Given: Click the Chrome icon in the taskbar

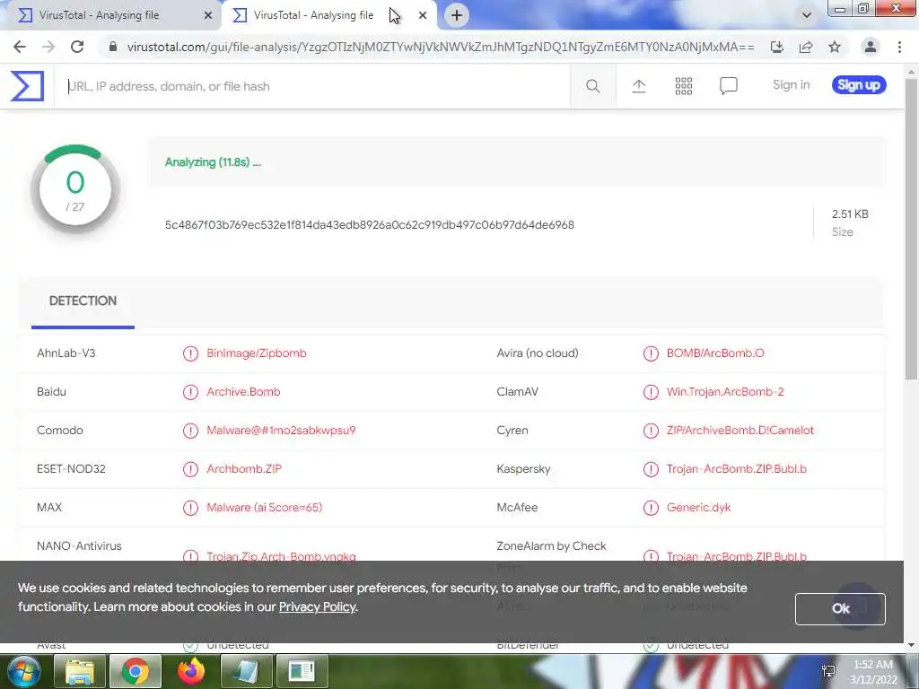Looking at the screenshot, I should pos(136,671).
